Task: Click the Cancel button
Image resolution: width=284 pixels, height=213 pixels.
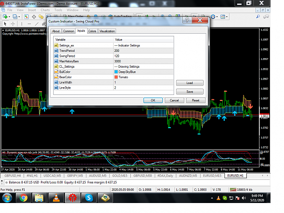Action: [174, 100]
